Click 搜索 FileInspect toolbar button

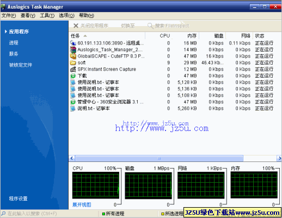168,26
